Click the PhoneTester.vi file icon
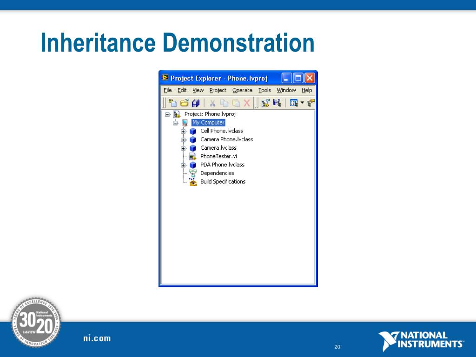The width and height of the screenshot is (476, 357). coord(192,156)
